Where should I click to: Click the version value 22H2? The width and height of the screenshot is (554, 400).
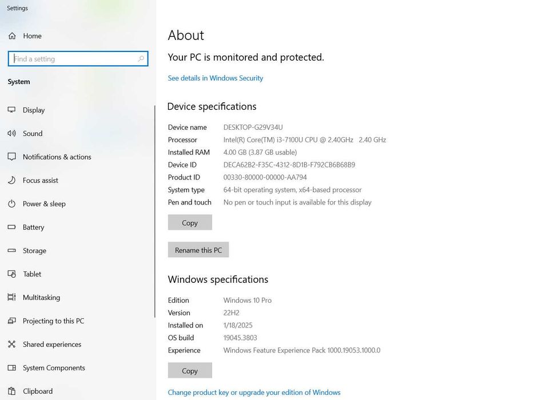(231, 313)
